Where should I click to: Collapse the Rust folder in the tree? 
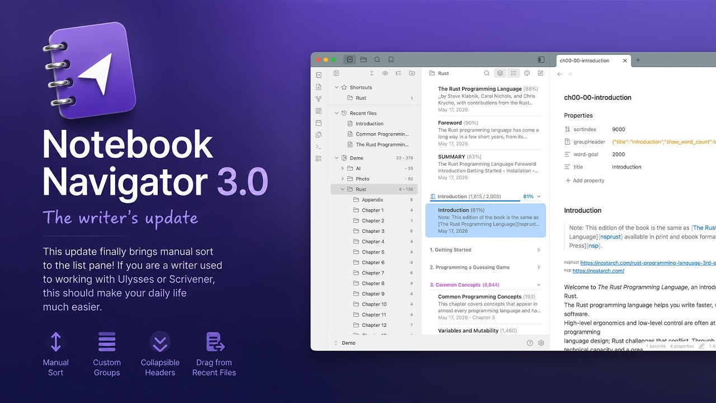point(343,189)
